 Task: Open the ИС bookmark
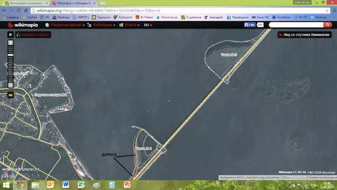[45, 17]
